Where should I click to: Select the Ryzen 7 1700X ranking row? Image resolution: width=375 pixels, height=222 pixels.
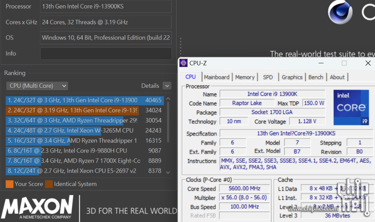click(85, 161)
